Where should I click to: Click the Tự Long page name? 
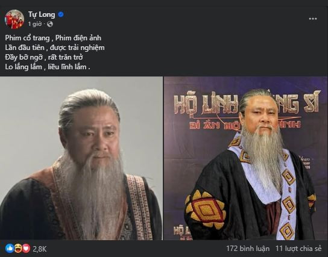[x=42, y=14]
